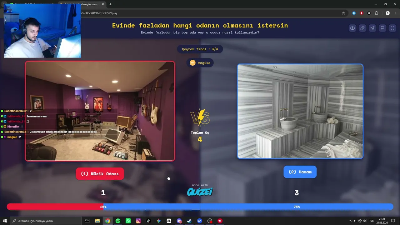Image resolution: width=400 pixels, height=225 pixels.
Task: Click the taskbar search box
Action: tap(46, 221)
